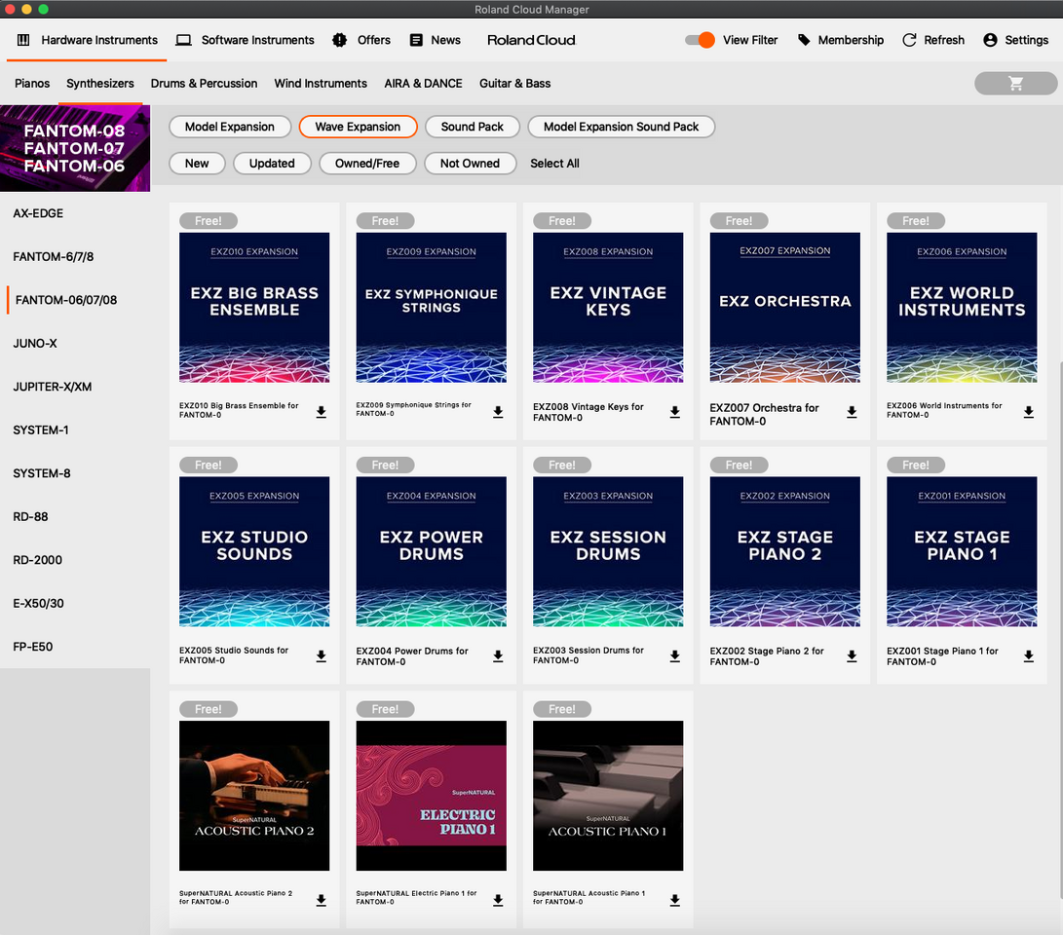Switch to the Pianos category
Screen dimensions: 1063x935
pos(32,84)
